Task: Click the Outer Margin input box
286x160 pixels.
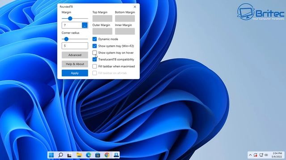Action: [x=102, y=31]
